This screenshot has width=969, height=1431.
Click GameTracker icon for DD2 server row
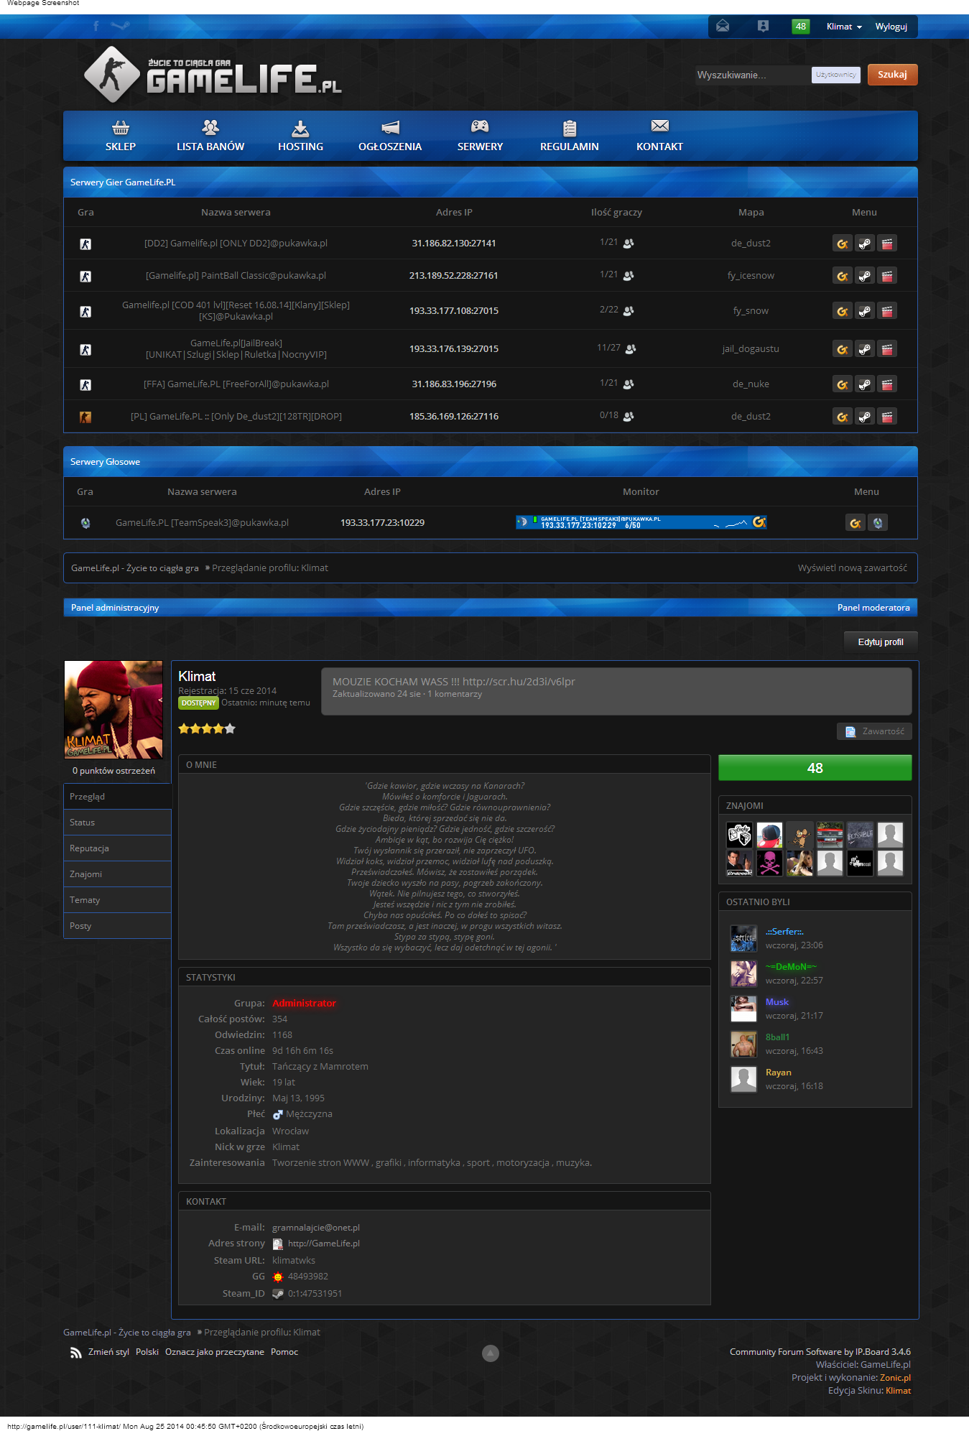[x=843, y=244]
